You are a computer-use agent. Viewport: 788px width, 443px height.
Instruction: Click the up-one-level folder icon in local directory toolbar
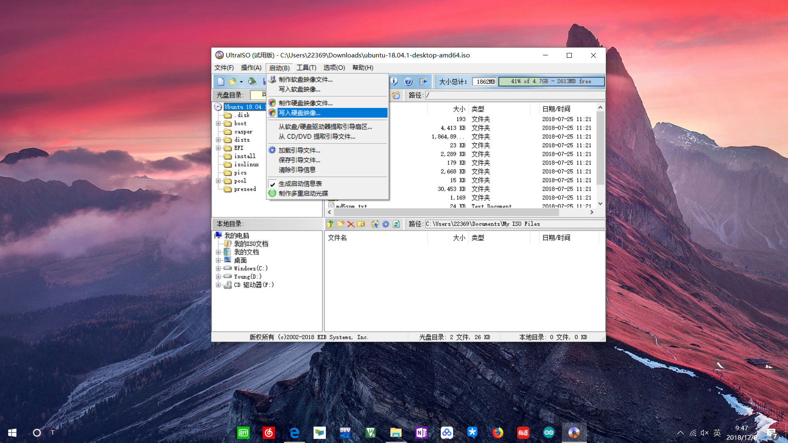330,224
